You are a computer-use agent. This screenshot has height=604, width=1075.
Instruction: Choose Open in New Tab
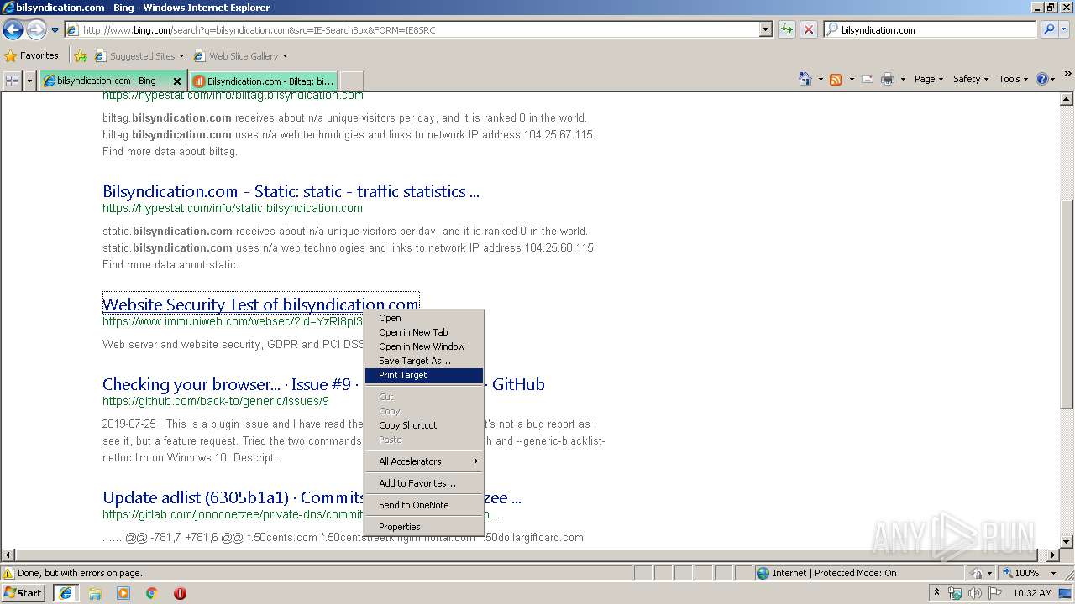(x=424, y=332)
